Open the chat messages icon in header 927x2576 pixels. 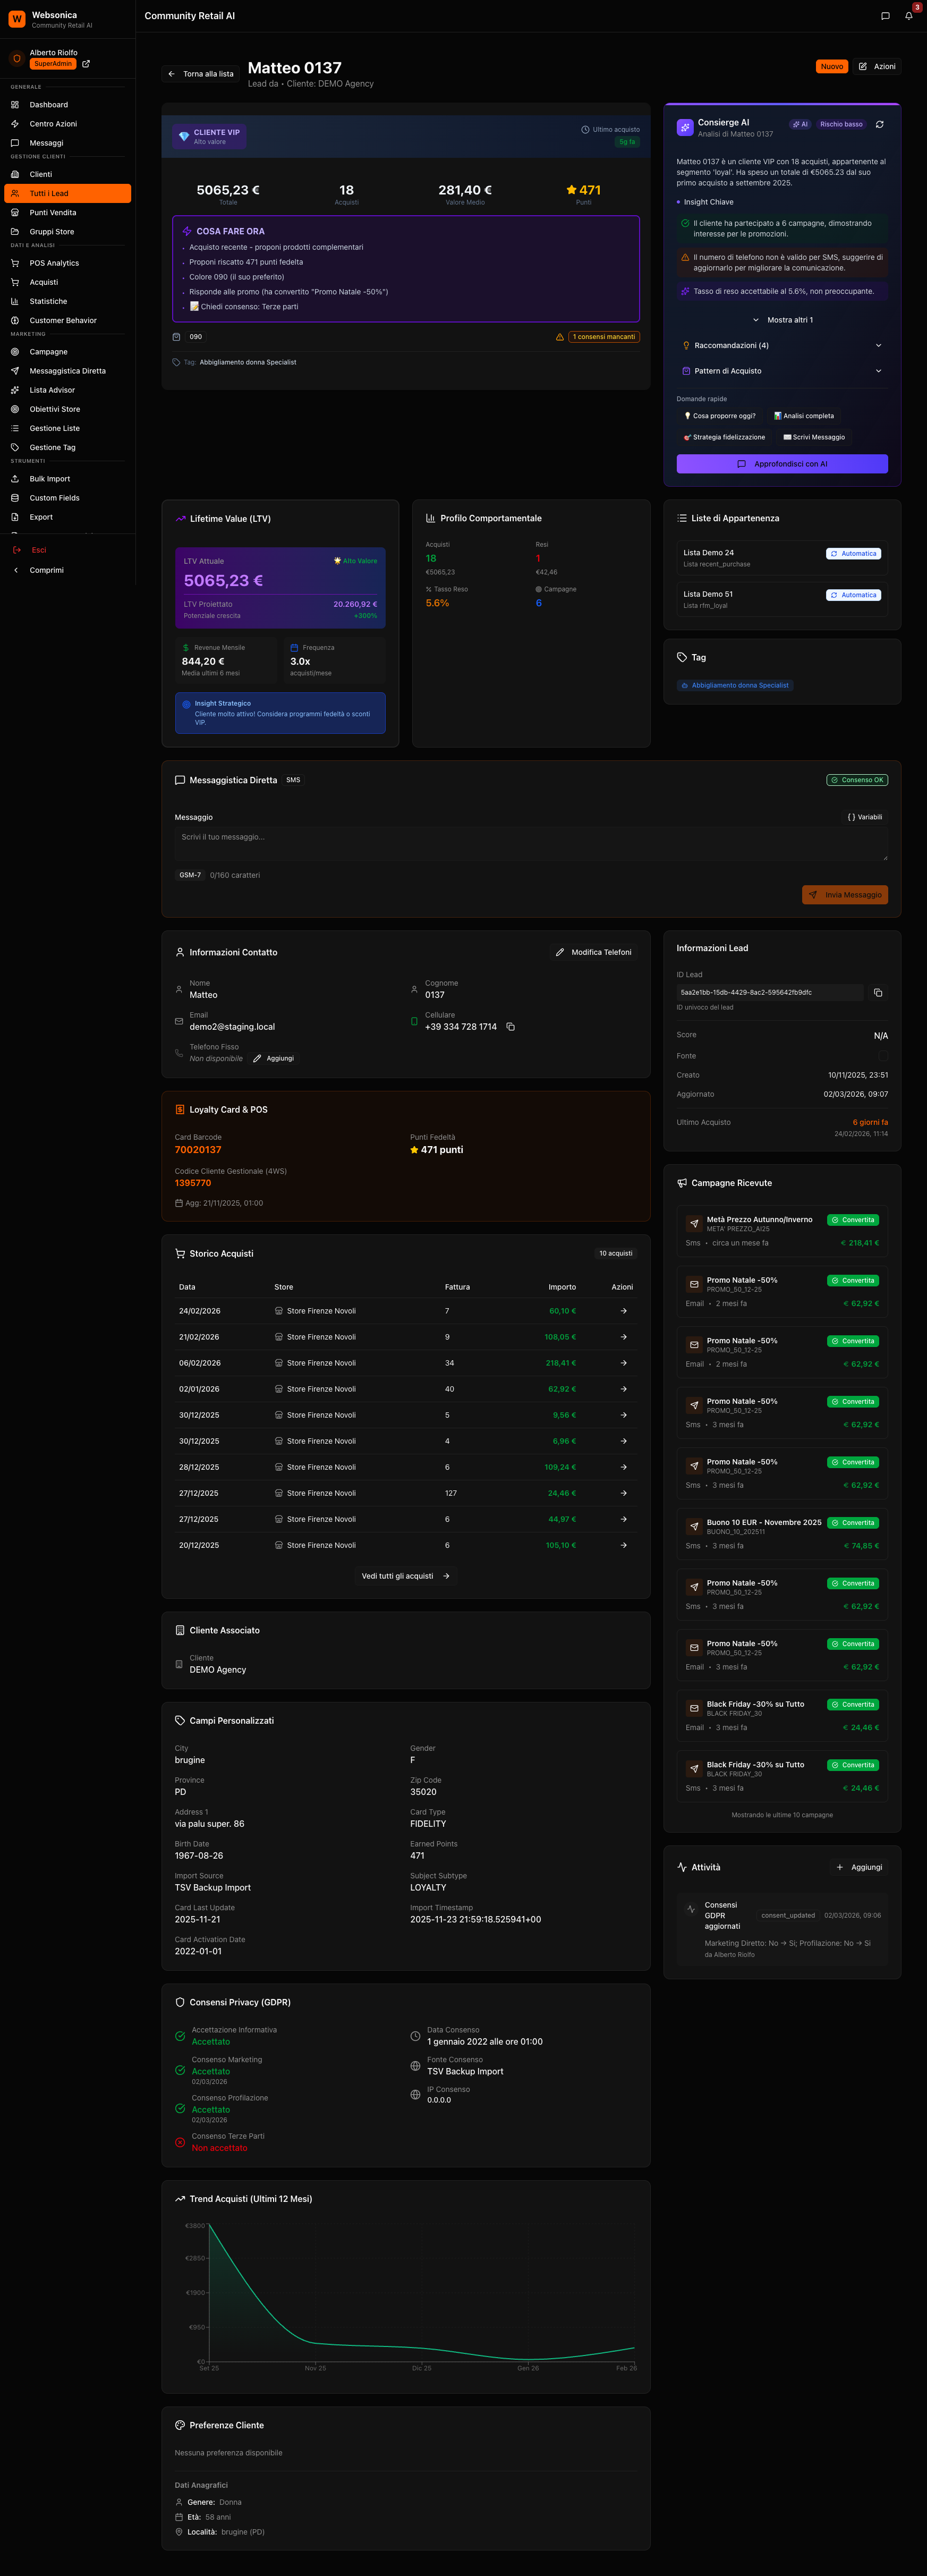point(884,16)
